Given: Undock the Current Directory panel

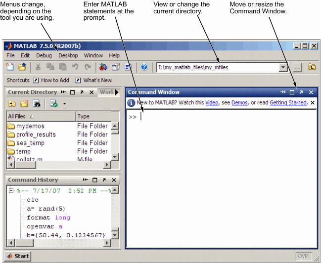Looking at the screenshot, I should [x=82, y=92].
